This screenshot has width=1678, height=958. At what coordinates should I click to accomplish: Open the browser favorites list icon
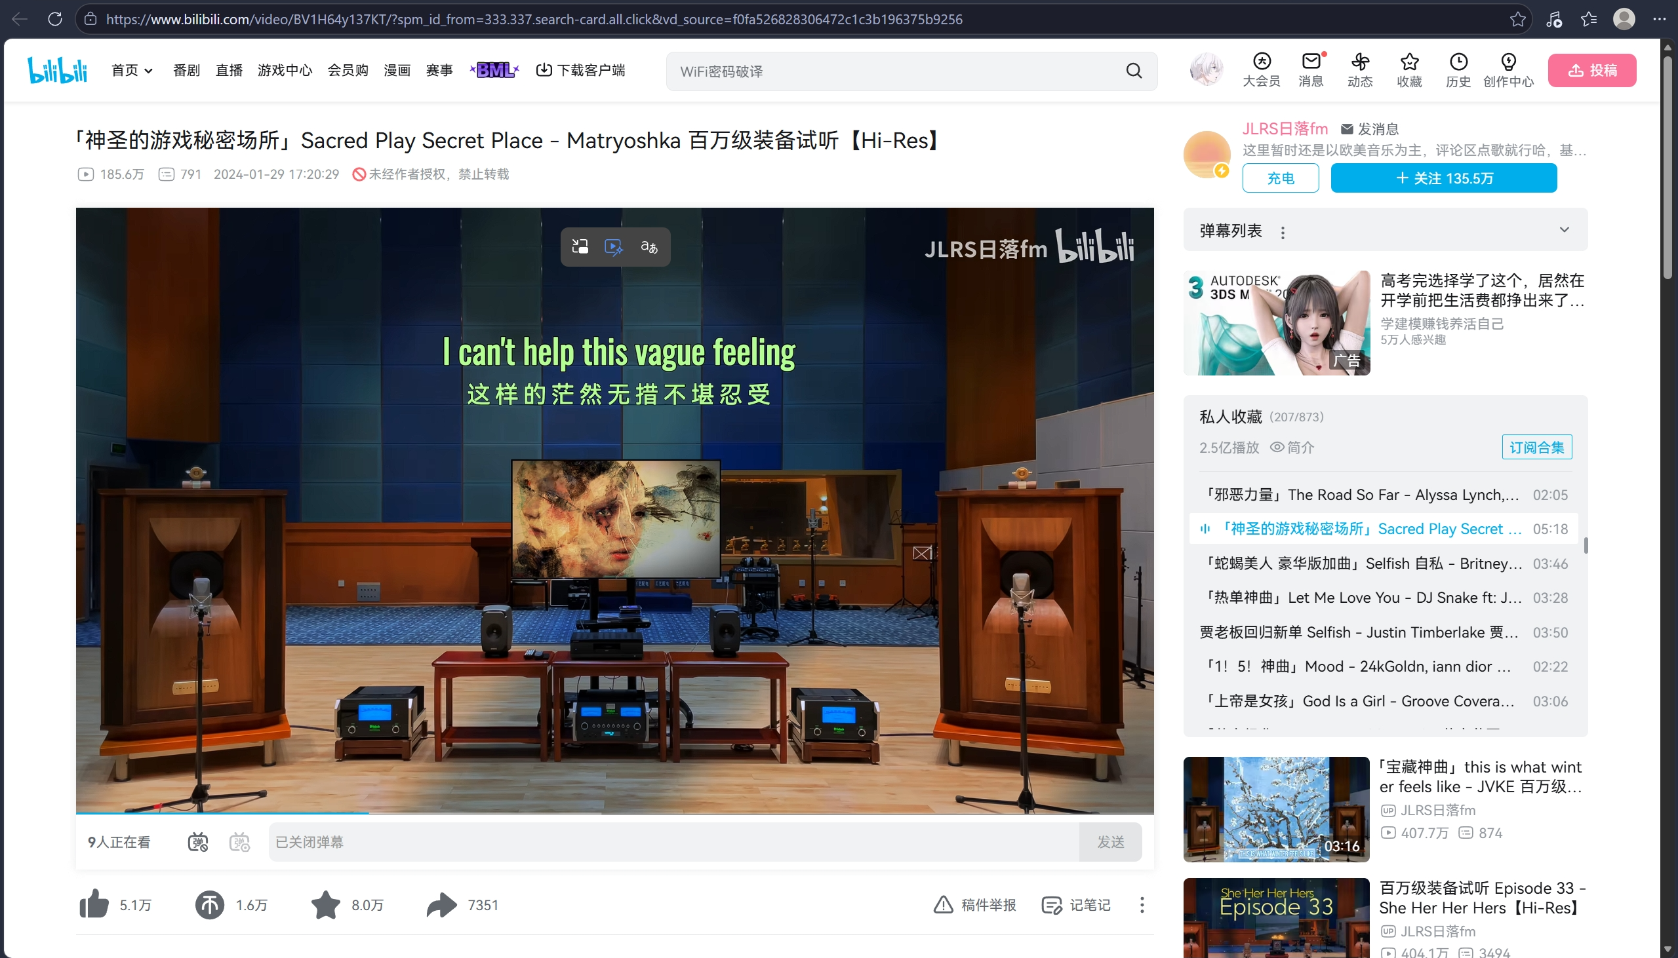(x=1588, y=19)
